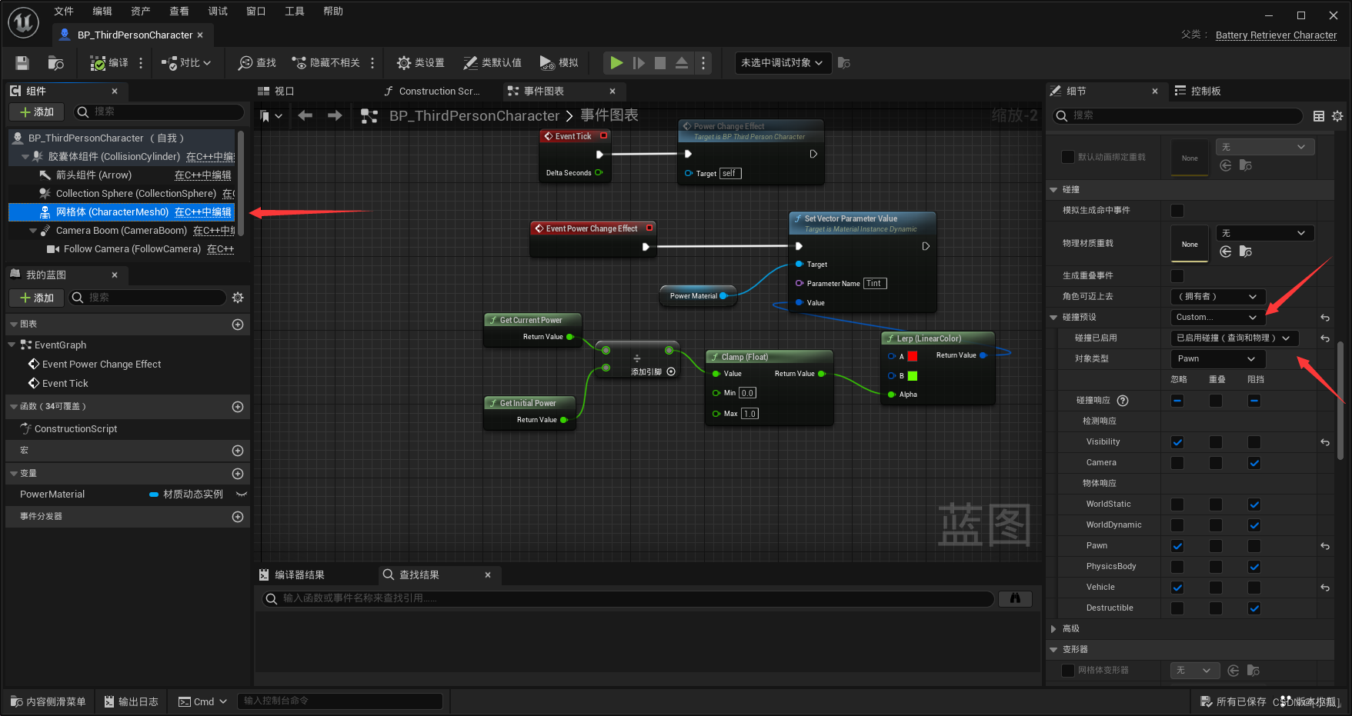The height and width of the screenshot is (716, 1352).
Task: Click 添加 button in 我的蓝图 panel
Action: (x=37, y=298)
